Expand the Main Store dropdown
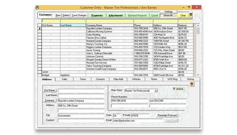The height and width of the screenshot is (135, 237). pos(156,90)
